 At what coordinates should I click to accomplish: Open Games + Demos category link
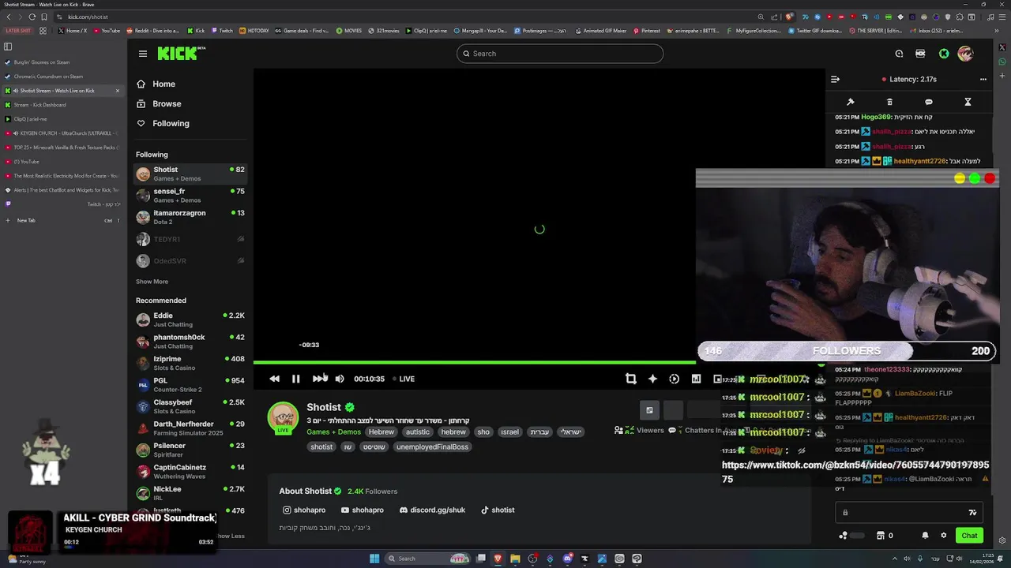point(333,432)
